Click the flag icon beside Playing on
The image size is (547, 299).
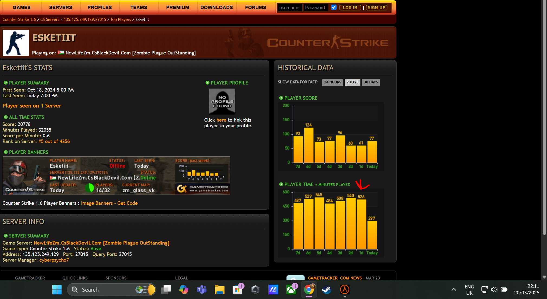[x=61, y=53]
